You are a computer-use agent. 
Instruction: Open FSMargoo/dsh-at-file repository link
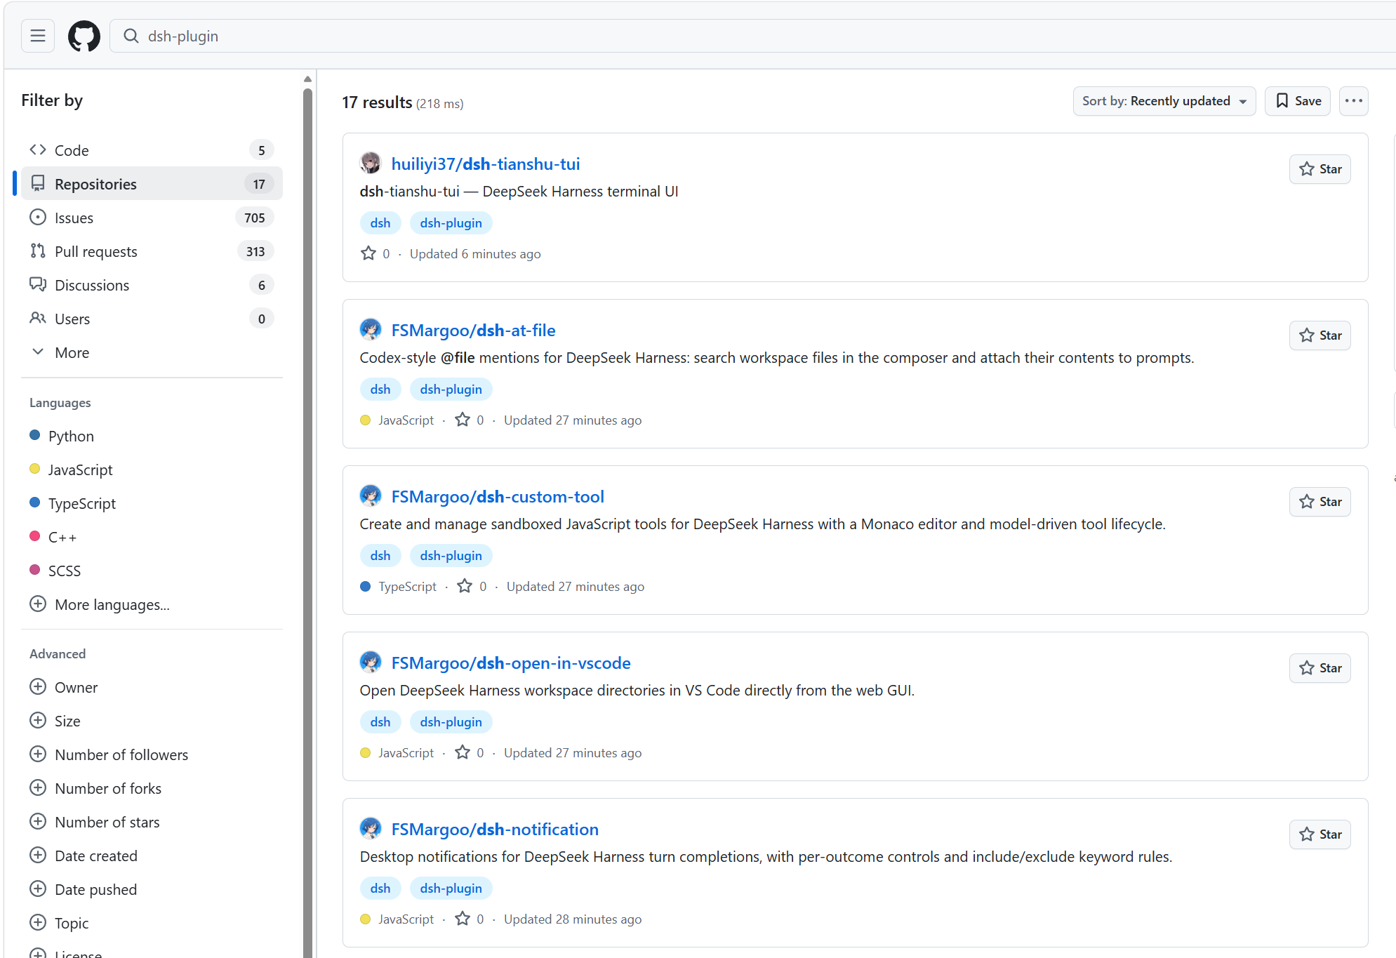tap(474, 330)
